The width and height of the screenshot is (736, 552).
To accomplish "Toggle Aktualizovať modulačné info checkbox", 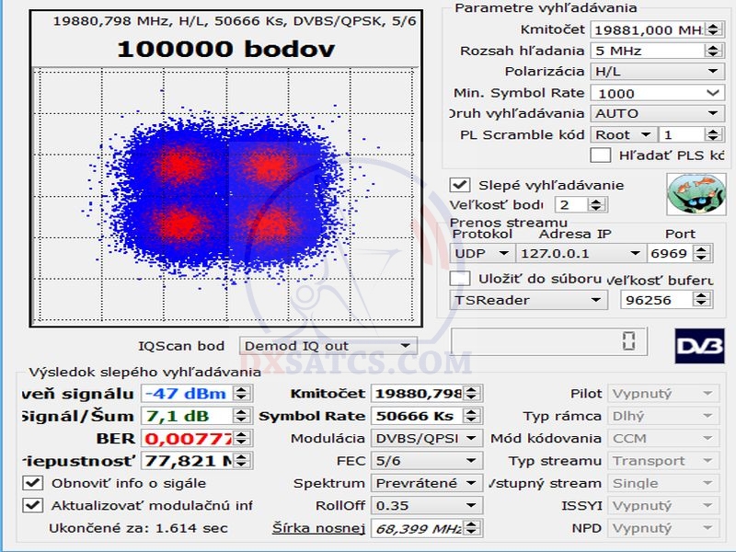I will [x=33, y=505].
